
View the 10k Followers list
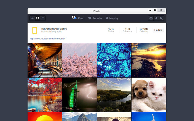pyautogui.click(x=127, y=30)
